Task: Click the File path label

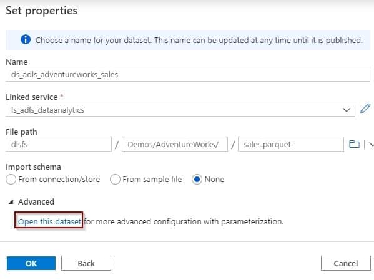Action: point(21,132)
